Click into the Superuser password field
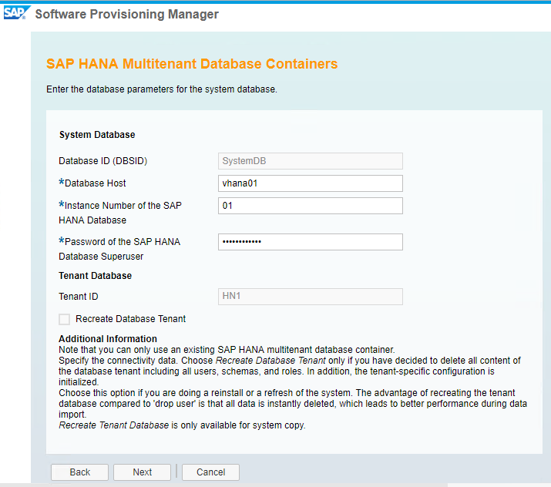Screen dimensions: 551x487 [x=311, y=242]
